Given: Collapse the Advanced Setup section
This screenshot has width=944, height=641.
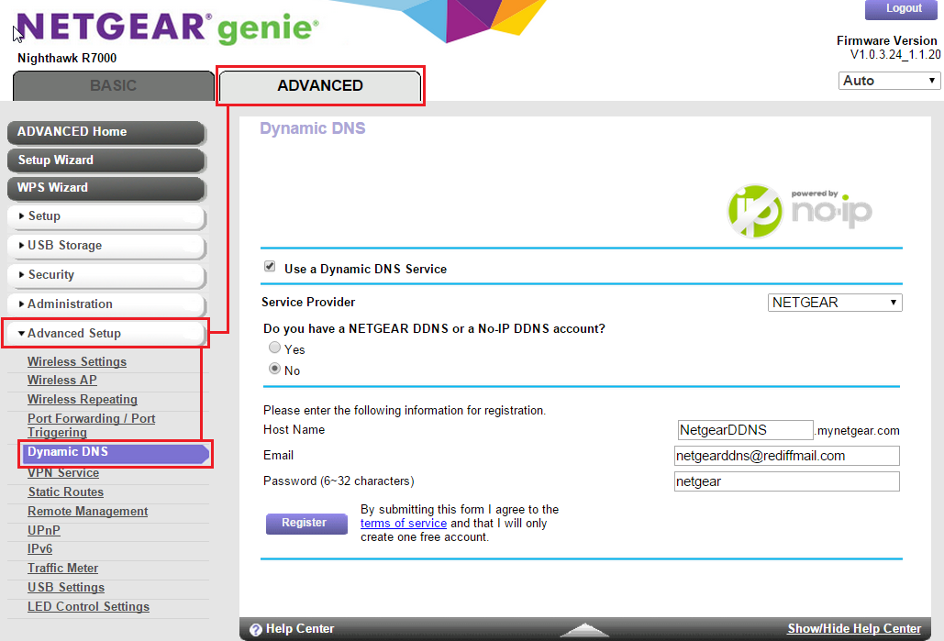Looking at the screenshot, I should coord(106,334).
